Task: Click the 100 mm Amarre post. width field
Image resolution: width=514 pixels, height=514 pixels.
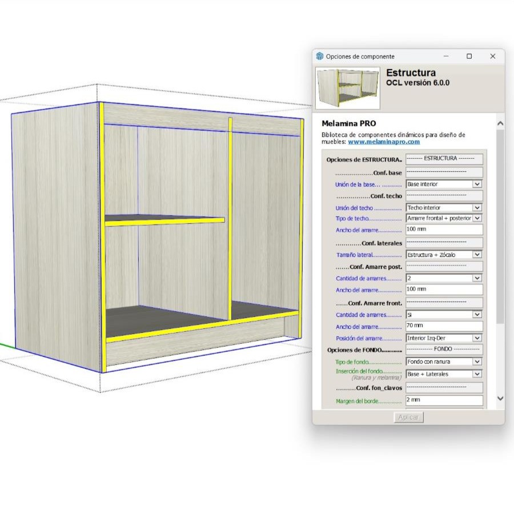Action: click(x=444, y=290)
